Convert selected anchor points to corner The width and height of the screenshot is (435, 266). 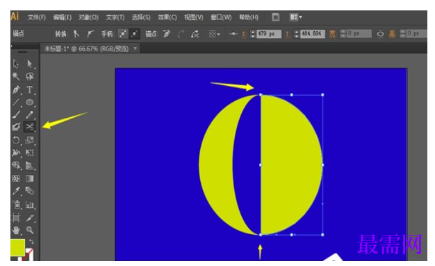pos(76,34)
